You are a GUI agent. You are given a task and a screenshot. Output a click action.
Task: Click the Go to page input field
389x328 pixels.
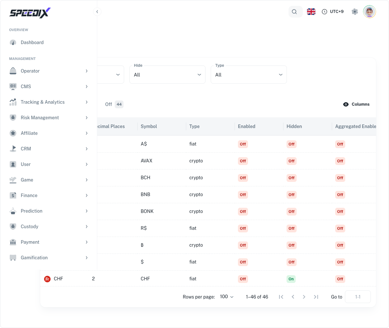coord(358,297)
